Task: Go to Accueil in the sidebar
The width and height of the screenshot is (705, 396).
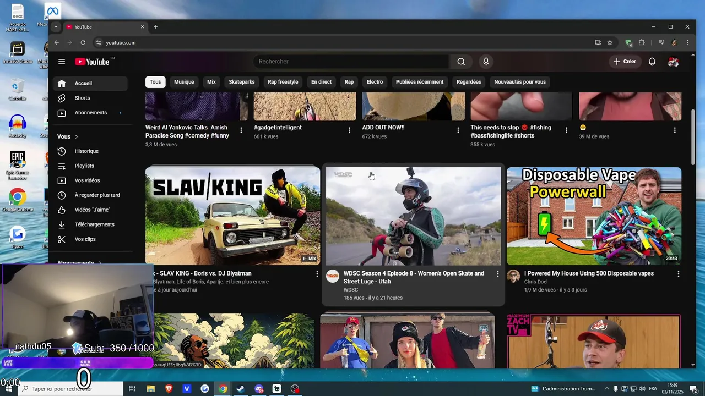Action: tap(90, 83)
